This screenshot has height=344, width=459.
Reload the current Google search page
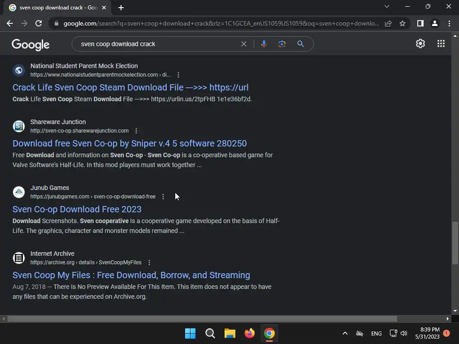tap(39, 23)
